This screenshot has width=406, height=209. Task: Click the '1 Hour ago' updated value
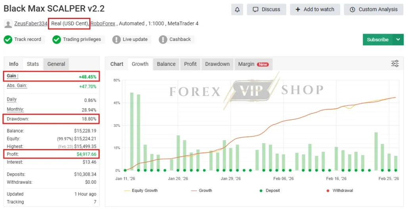[x=86, y=194]
